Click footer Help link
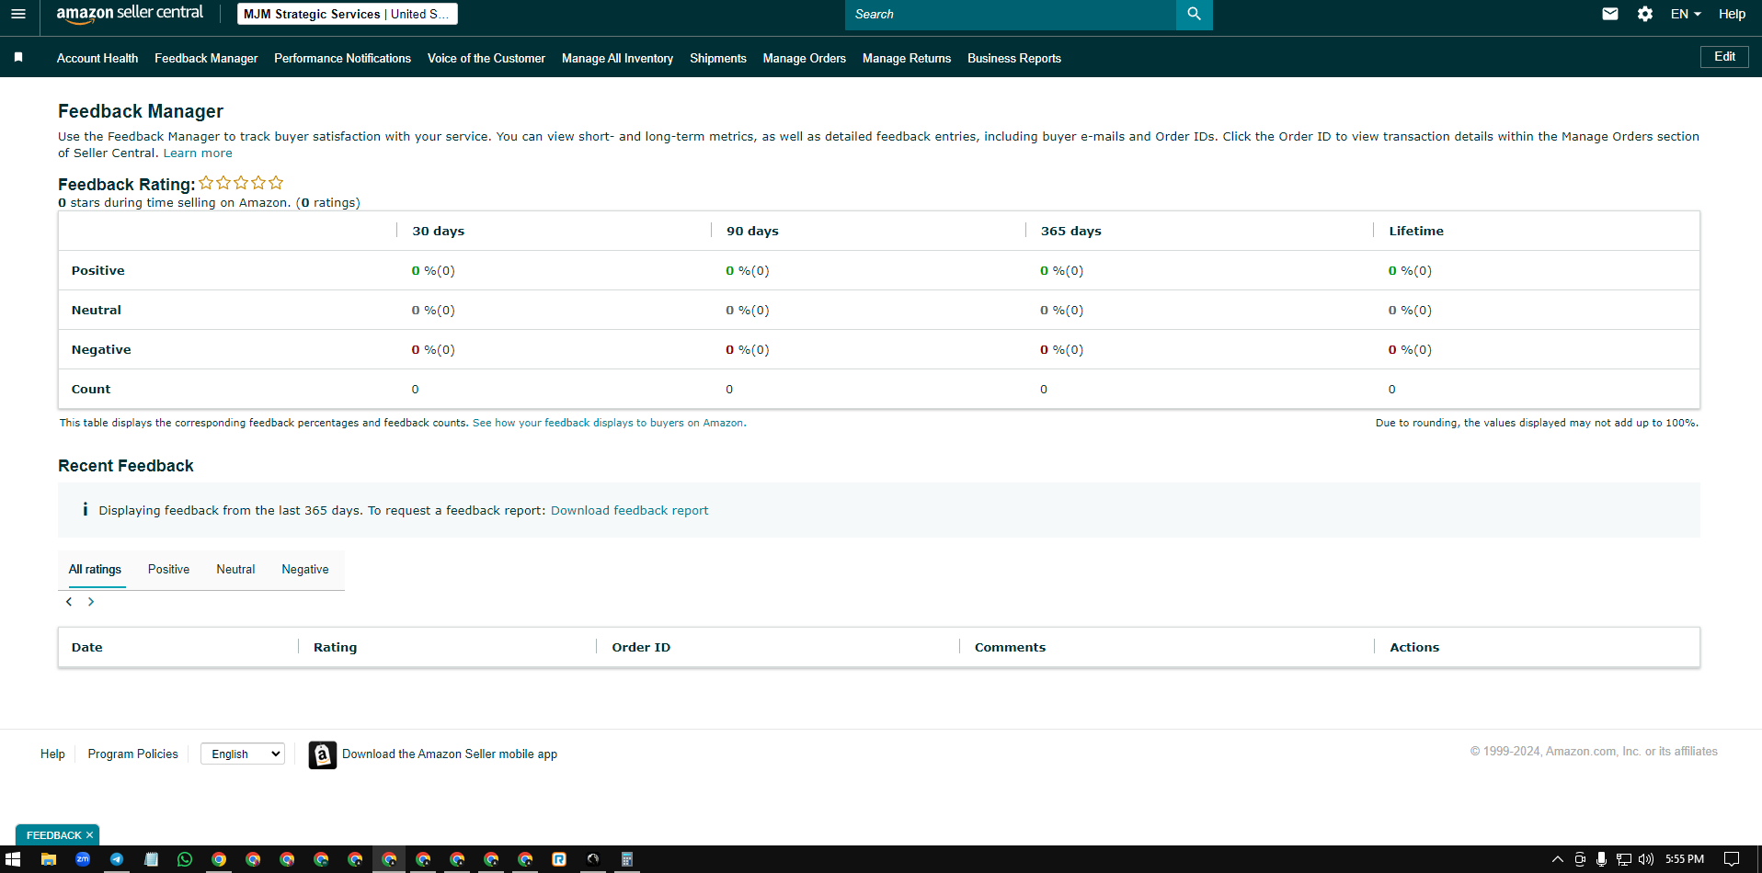This screenshot has width=1762, height=873. [x=52, y=754]
